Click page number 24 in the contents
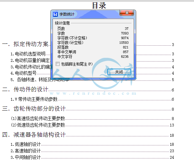Image resolution: width=194 pixels, height=160 pixels. point(172,158)
